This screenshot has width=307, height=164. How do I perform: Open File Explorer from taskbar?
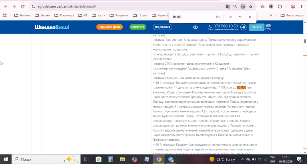pyautogui.click(x=123, y=159)
